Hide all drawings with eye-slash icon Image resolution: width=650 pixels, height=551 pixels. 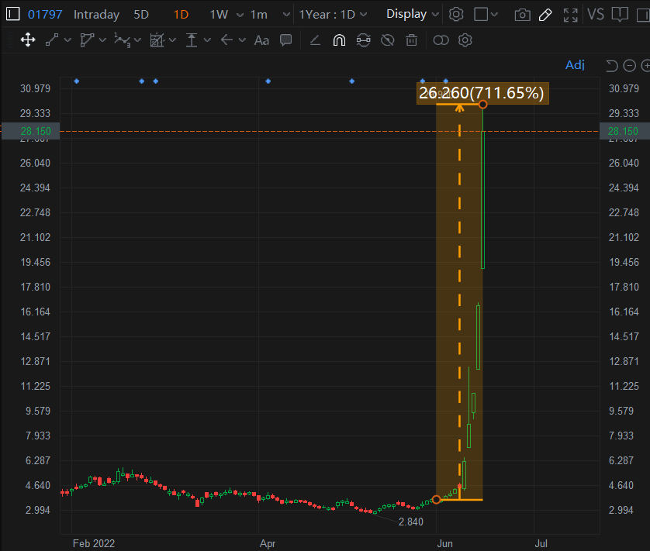pyautogui.click(x=388, y=40)
